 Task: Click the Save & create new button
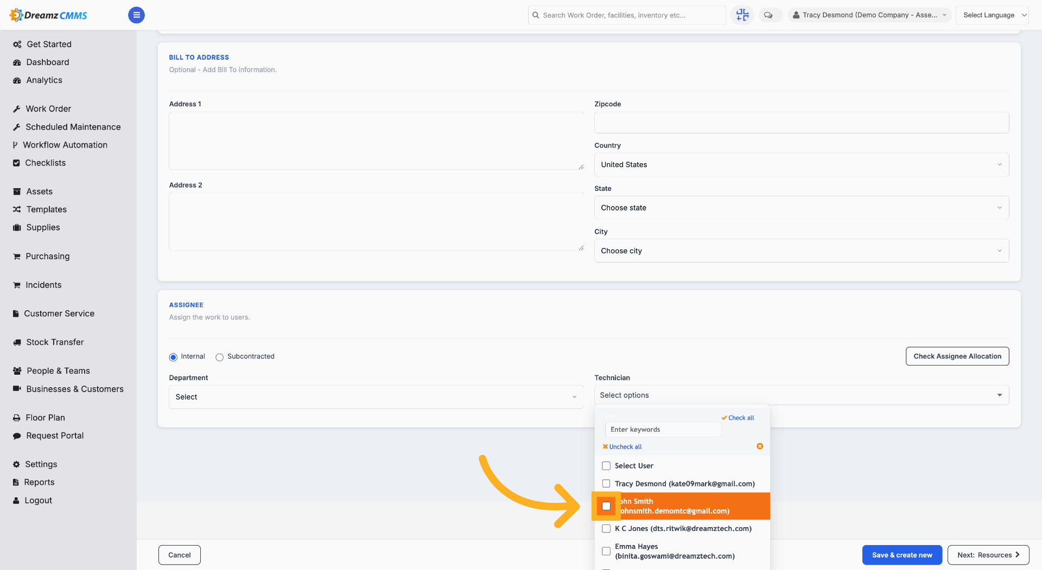tap(902, 555)
